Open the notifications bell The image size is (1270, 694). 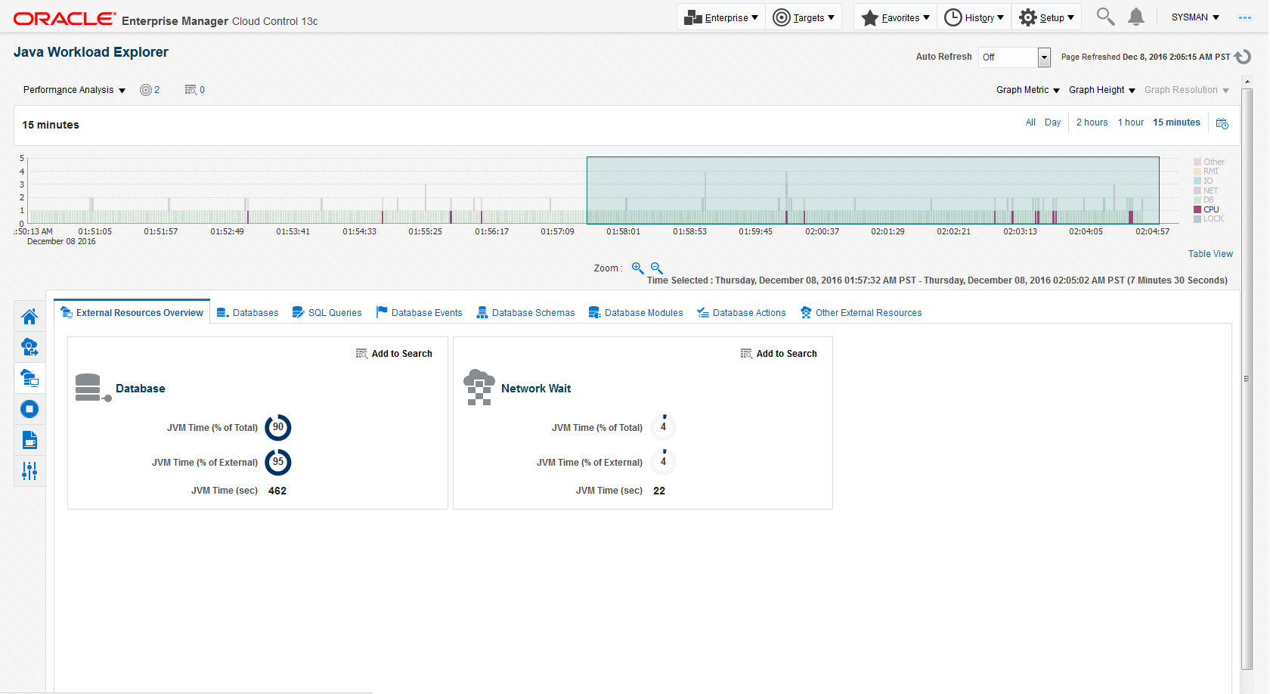(x=1136, y=17)
